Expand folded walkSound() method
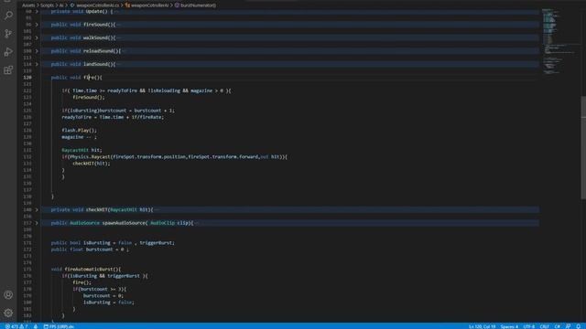The width and height of the screenshot is (586, 329). click(x=37, y=38)
